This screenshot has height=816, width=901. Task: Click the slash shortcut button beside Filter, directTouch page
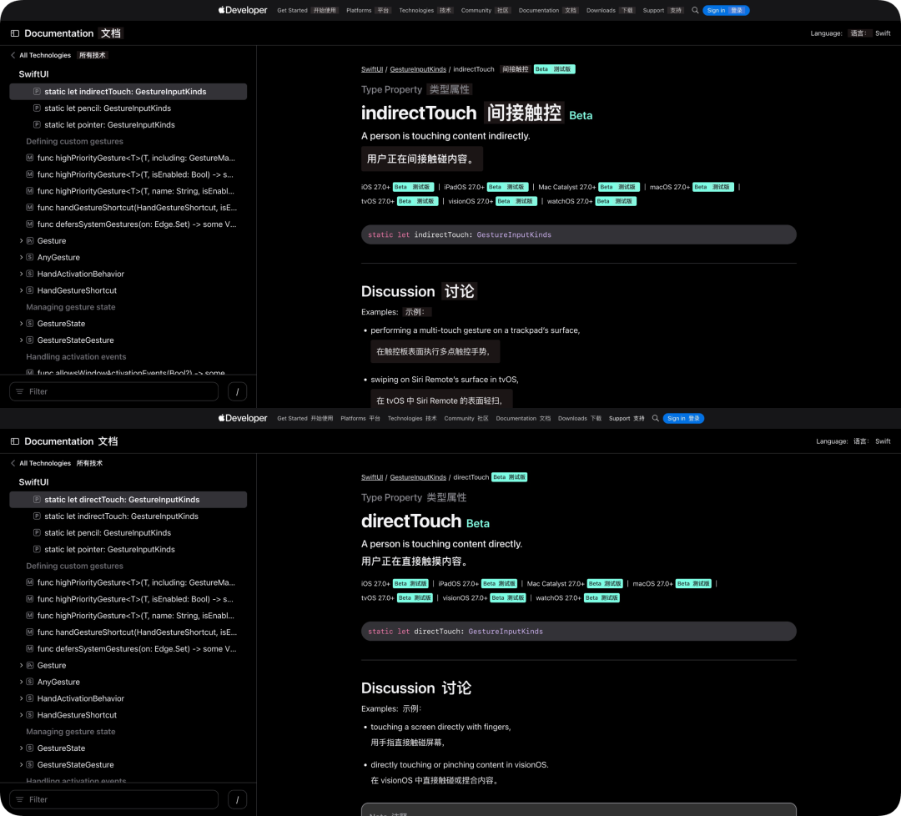[237, 799]
